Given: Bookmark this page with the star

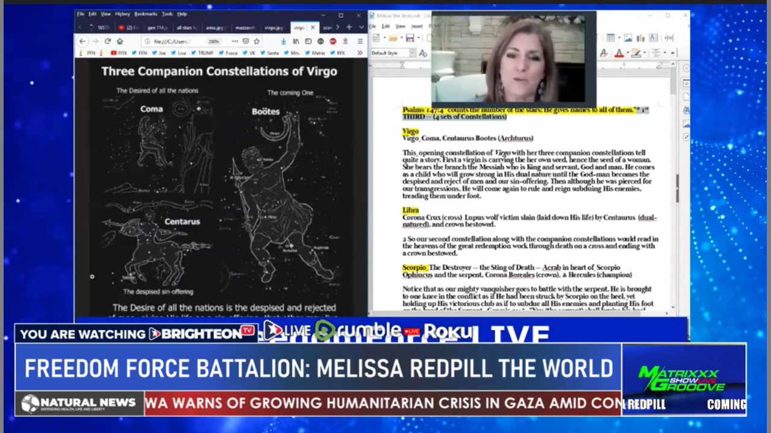Looking at the screenshot, I should pos(257,41).
